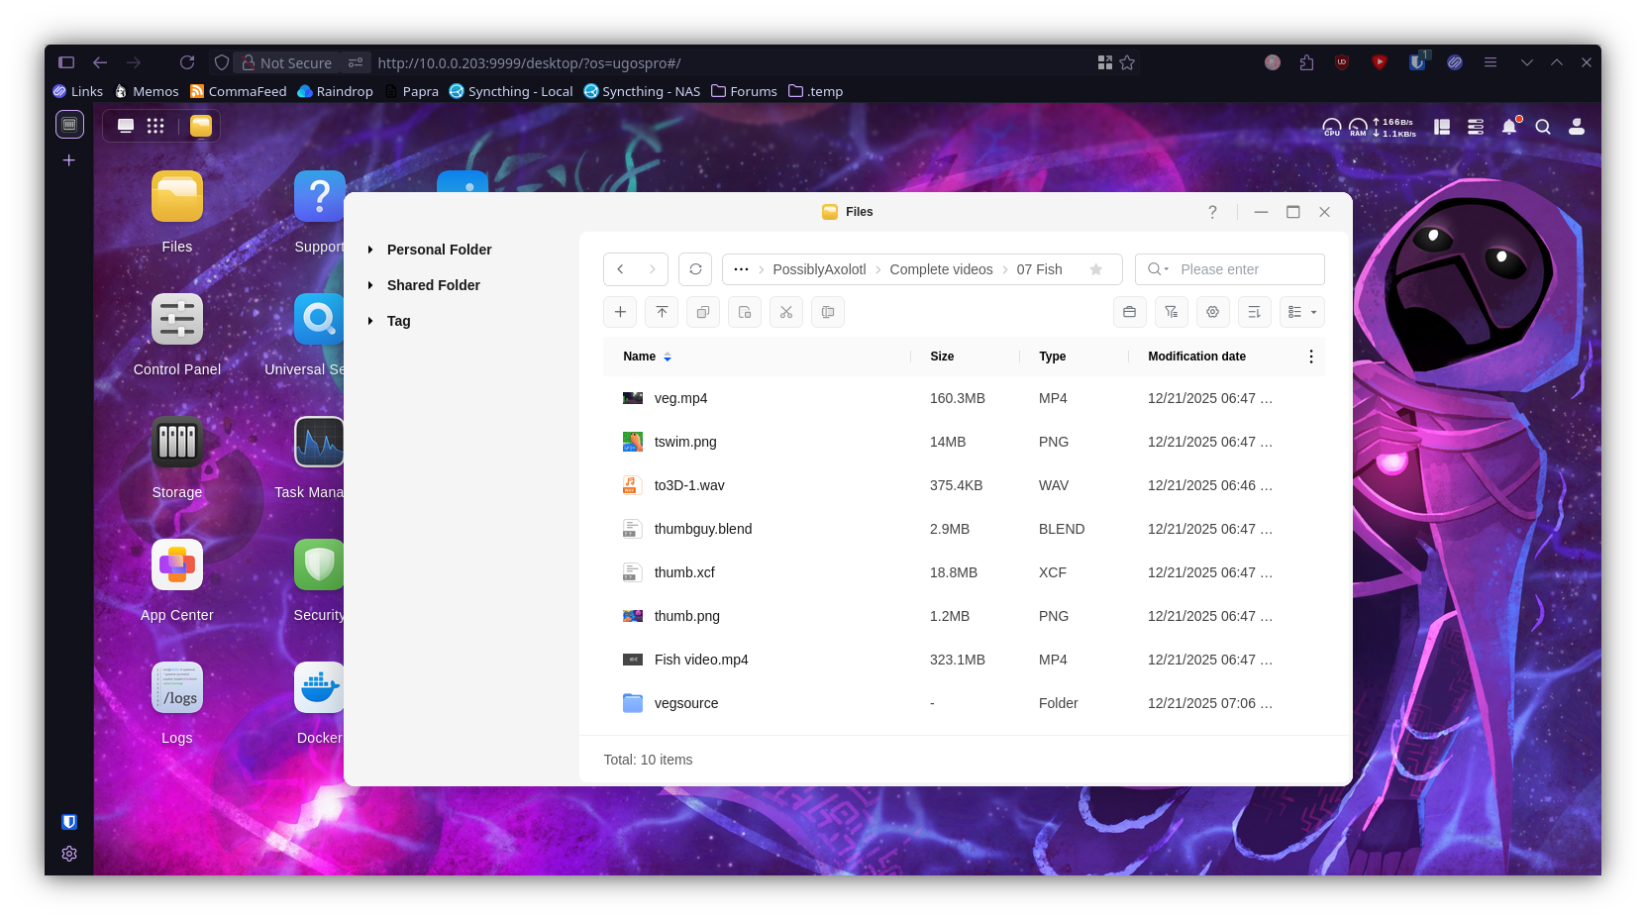Star the 07 Fish folder as favorite

click(1095, 269)
